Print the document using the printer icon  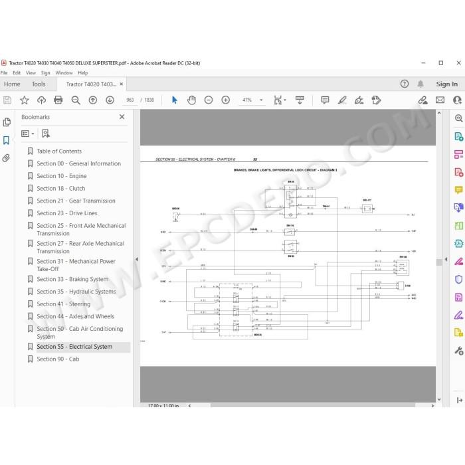point(58,100)
